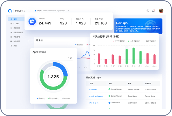This screenshot has height=116, width=172.
Task: Open the mysql-go application link
Action: point(93,89)
